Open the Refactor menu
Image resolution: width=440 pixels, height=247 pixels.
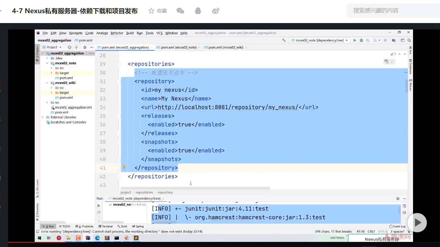point(117,33)
